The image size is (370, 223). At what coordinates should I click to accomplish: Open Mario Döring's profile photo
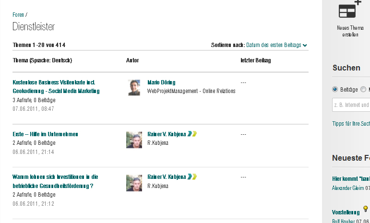[x=134, y=87]
